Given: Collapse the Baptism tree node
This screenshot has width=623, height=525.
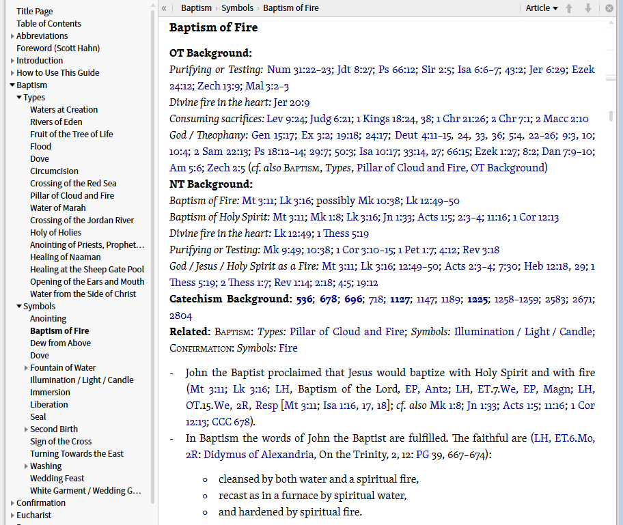Looking at the screenshot, I should click(12, 85).
